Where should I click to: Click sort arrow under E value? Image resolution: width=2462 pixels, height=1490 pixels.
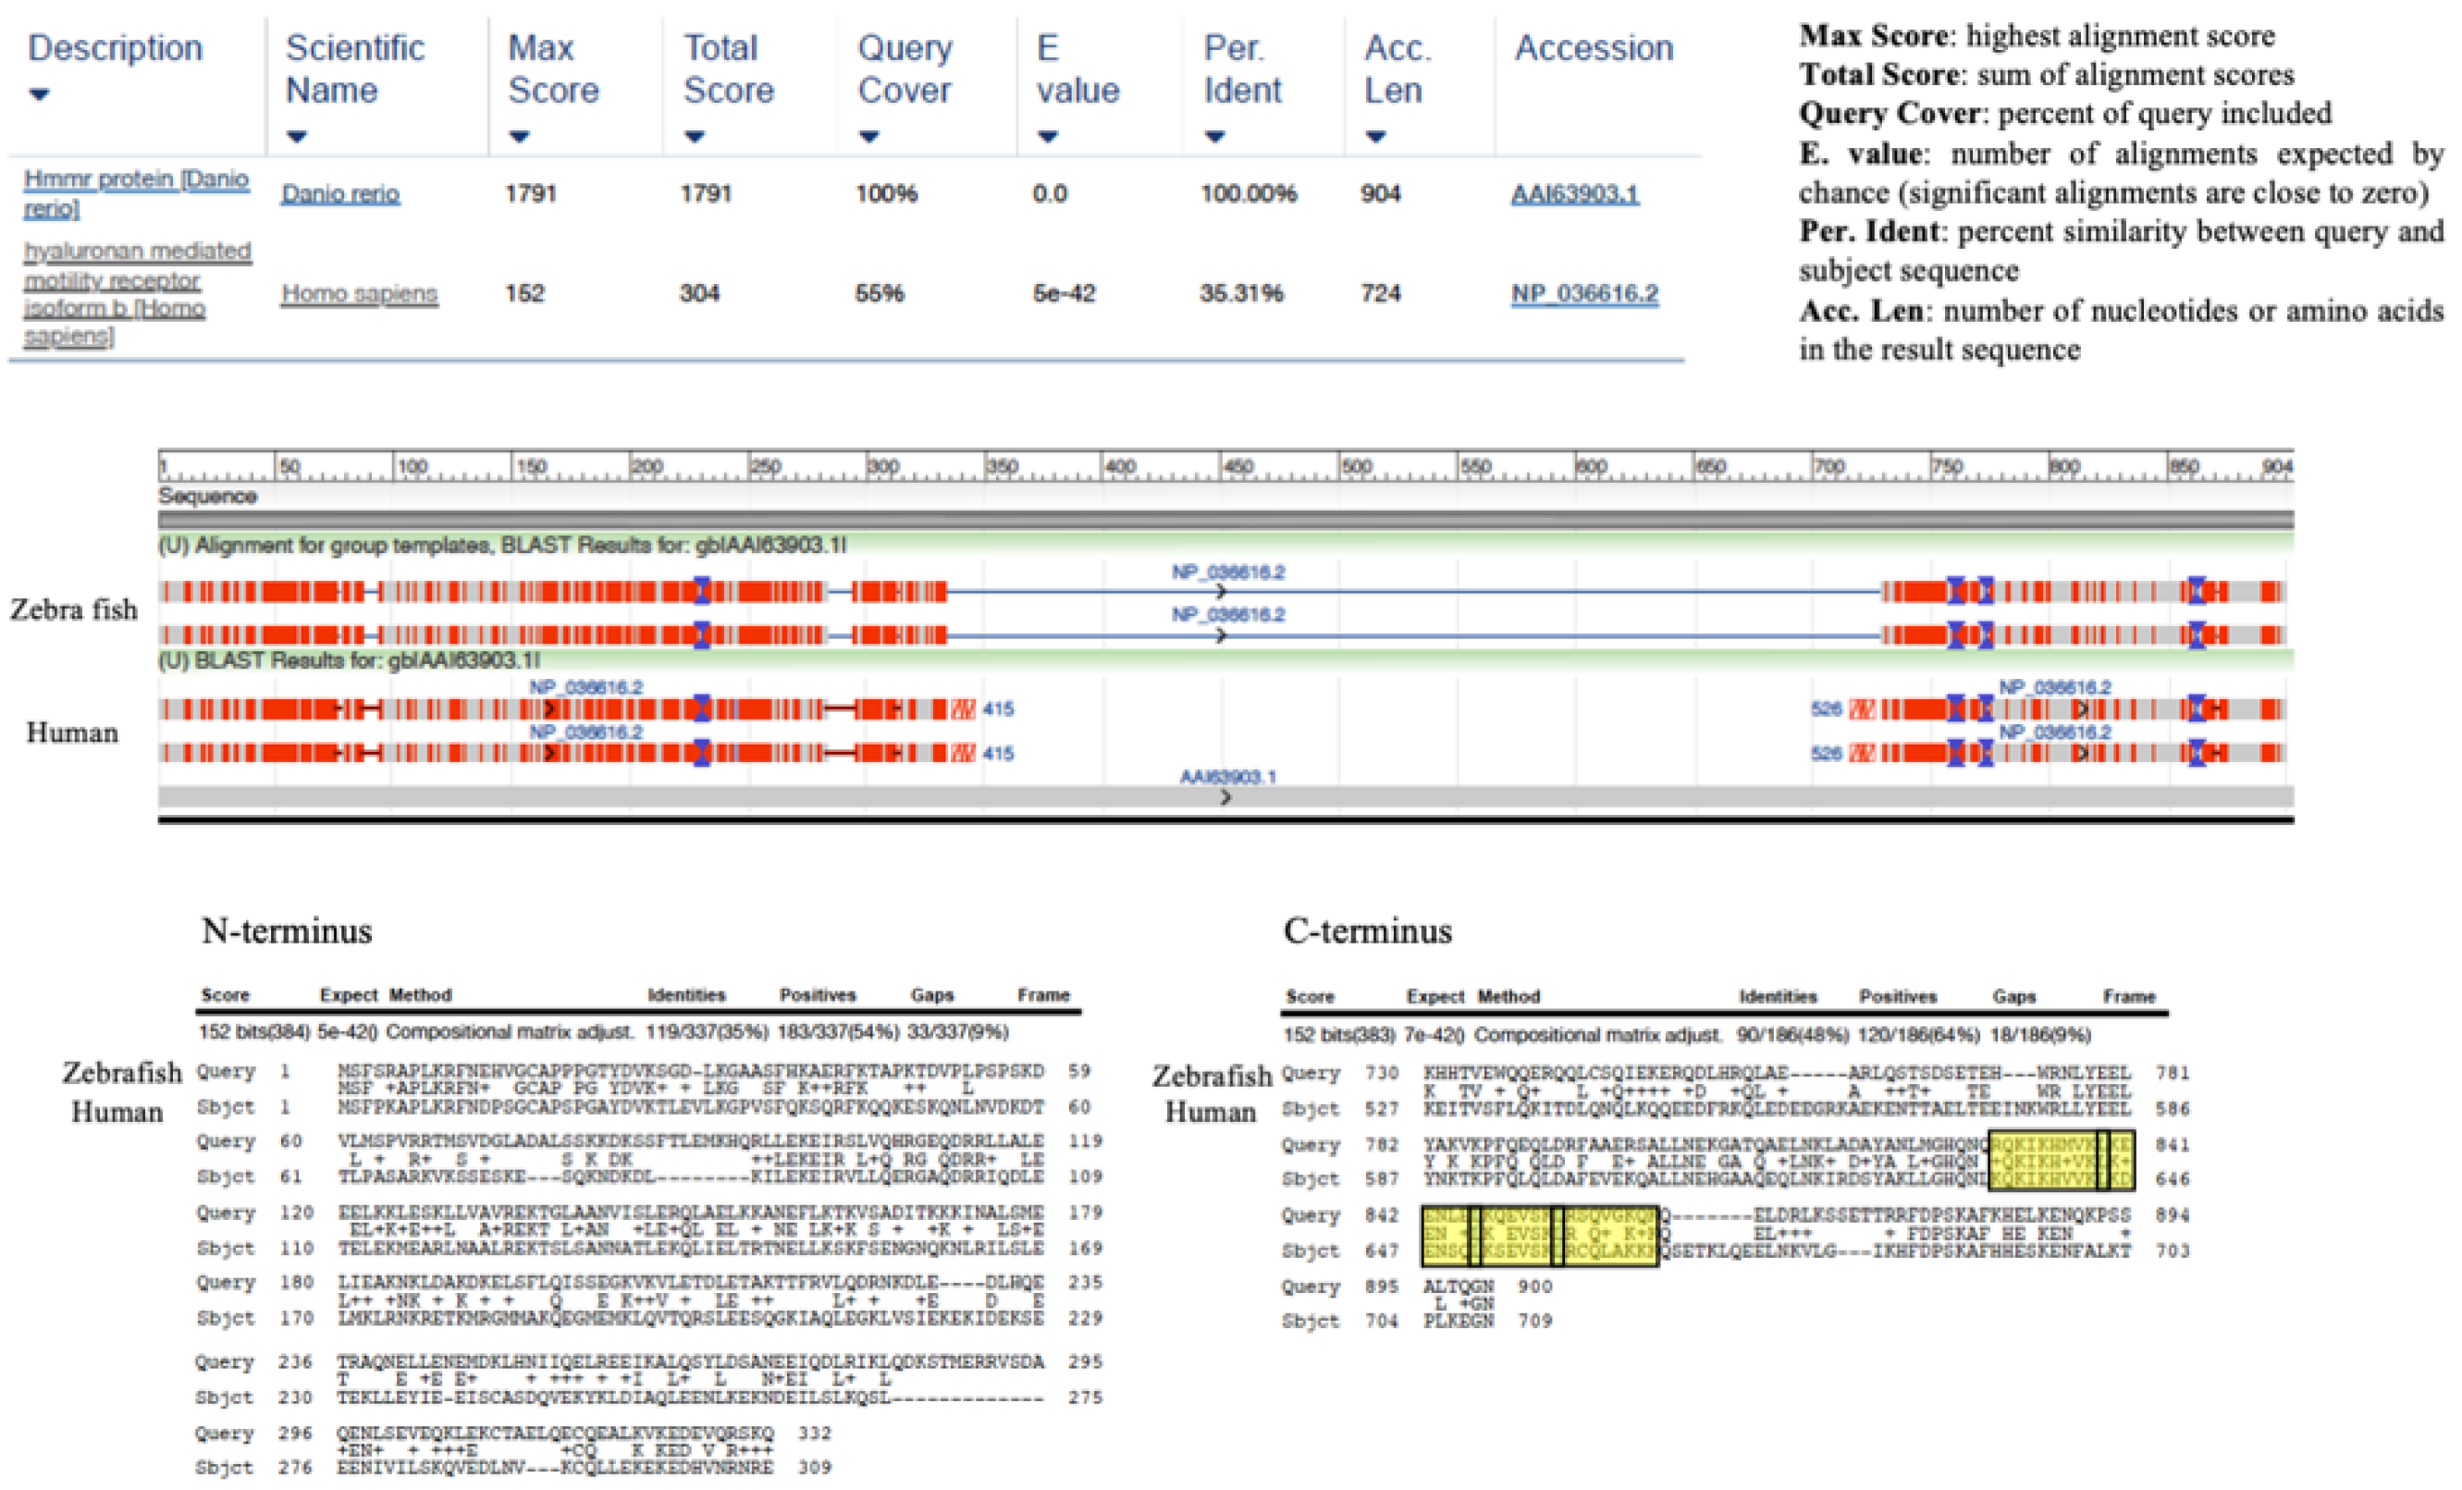[x=1047, y=137]
